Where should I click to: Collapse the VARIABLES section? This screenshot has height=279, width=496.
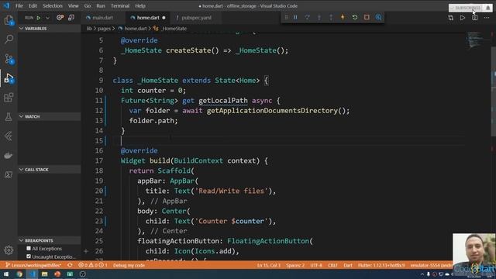tap(50, 29)
